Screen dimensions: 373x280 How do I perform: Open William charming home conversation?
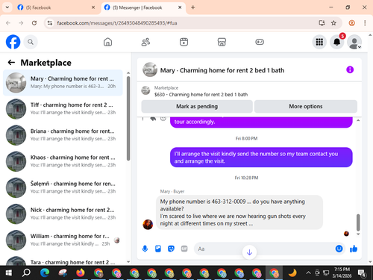coord(63,240)
